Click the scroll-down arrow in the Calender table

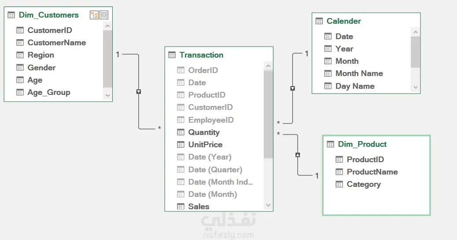tap(416, 87)
